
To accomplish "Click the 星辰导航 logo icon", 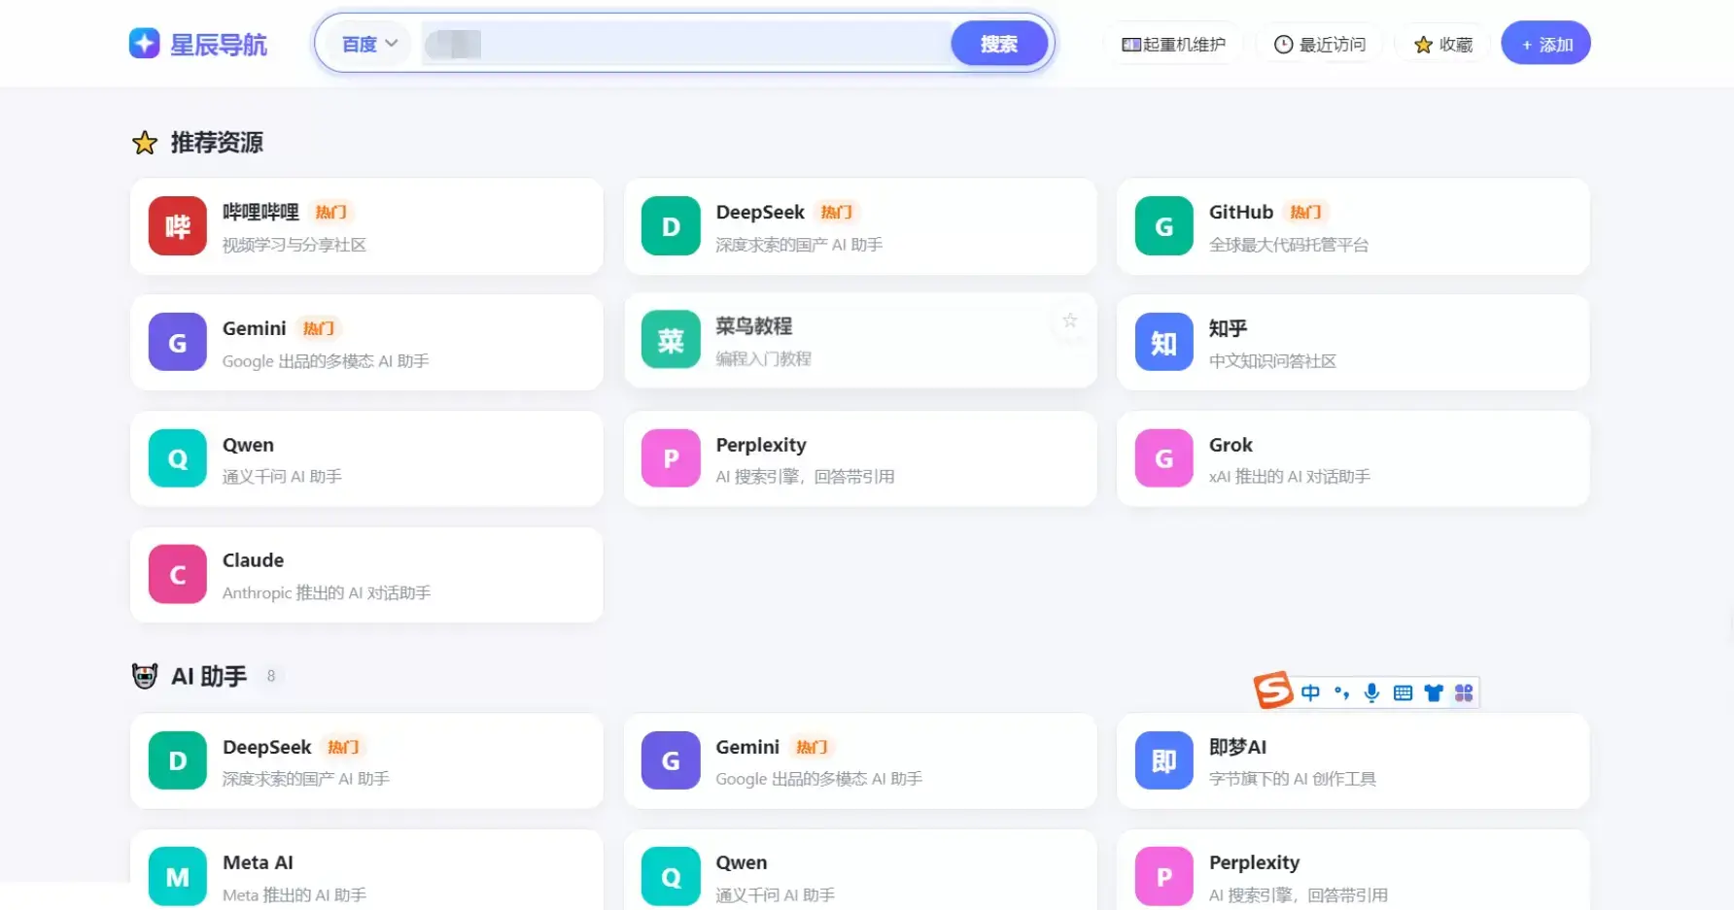I will click(144, 44).
